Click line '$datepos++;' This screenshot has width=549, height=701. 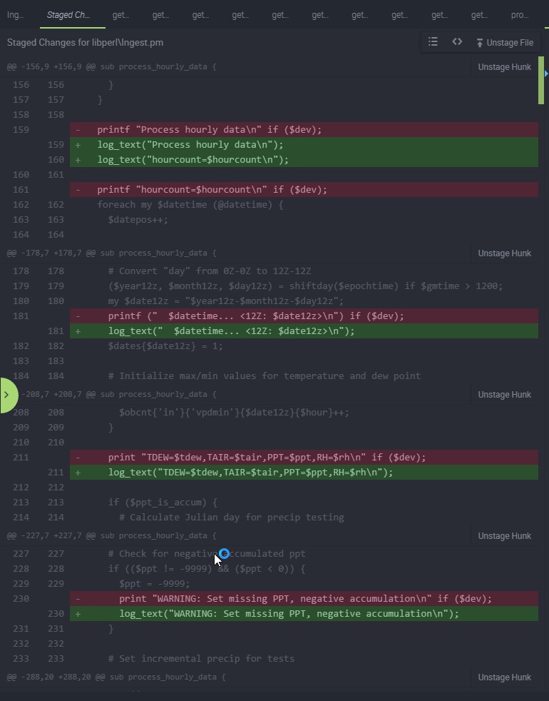[138, 220]
